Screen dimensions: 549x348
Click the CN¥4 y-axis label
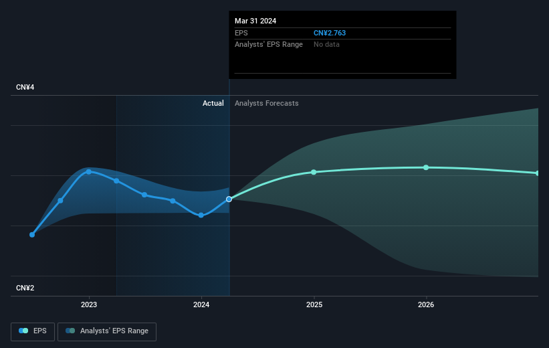(x=25, y=87)
